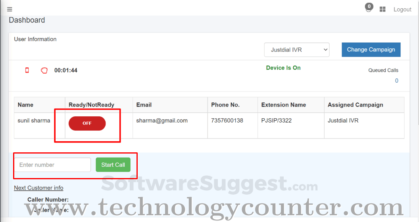Click the notification badge icon showing 0
Screen dimensions: 419x222
click(x=369, y=8)
